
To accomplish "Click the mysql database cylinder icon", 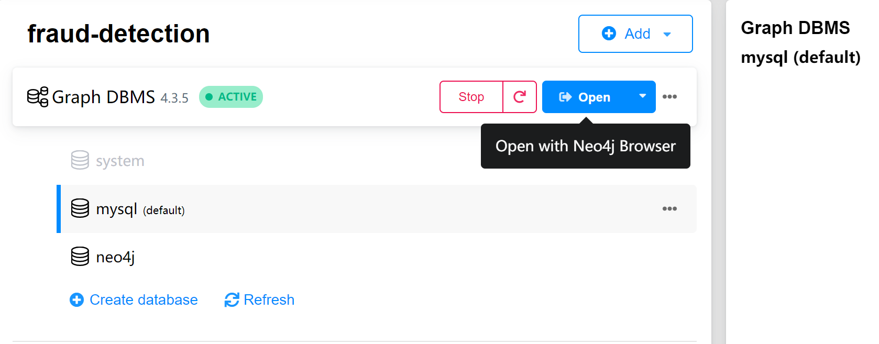I will tap(80, 208).
